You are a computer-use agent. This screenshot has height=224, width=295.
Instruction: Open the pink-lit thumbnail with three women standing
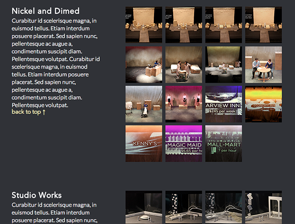[x=183, y=104]
